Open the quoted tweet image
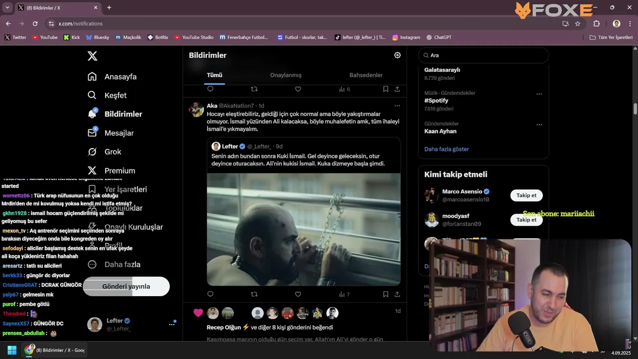The width and height of the screenshot is (638, 359). tap(304, 229)
